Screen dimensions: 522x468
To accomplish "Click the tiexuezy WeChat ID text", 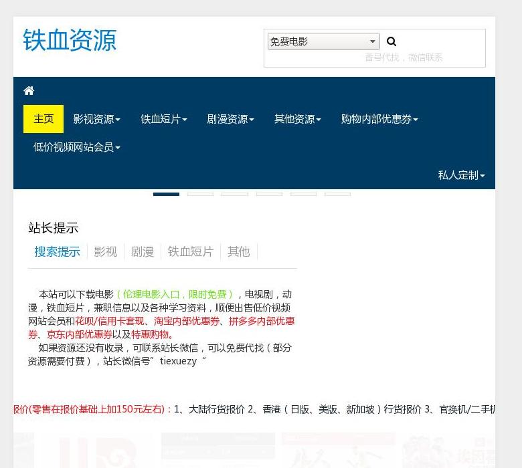I will point(179,361).
